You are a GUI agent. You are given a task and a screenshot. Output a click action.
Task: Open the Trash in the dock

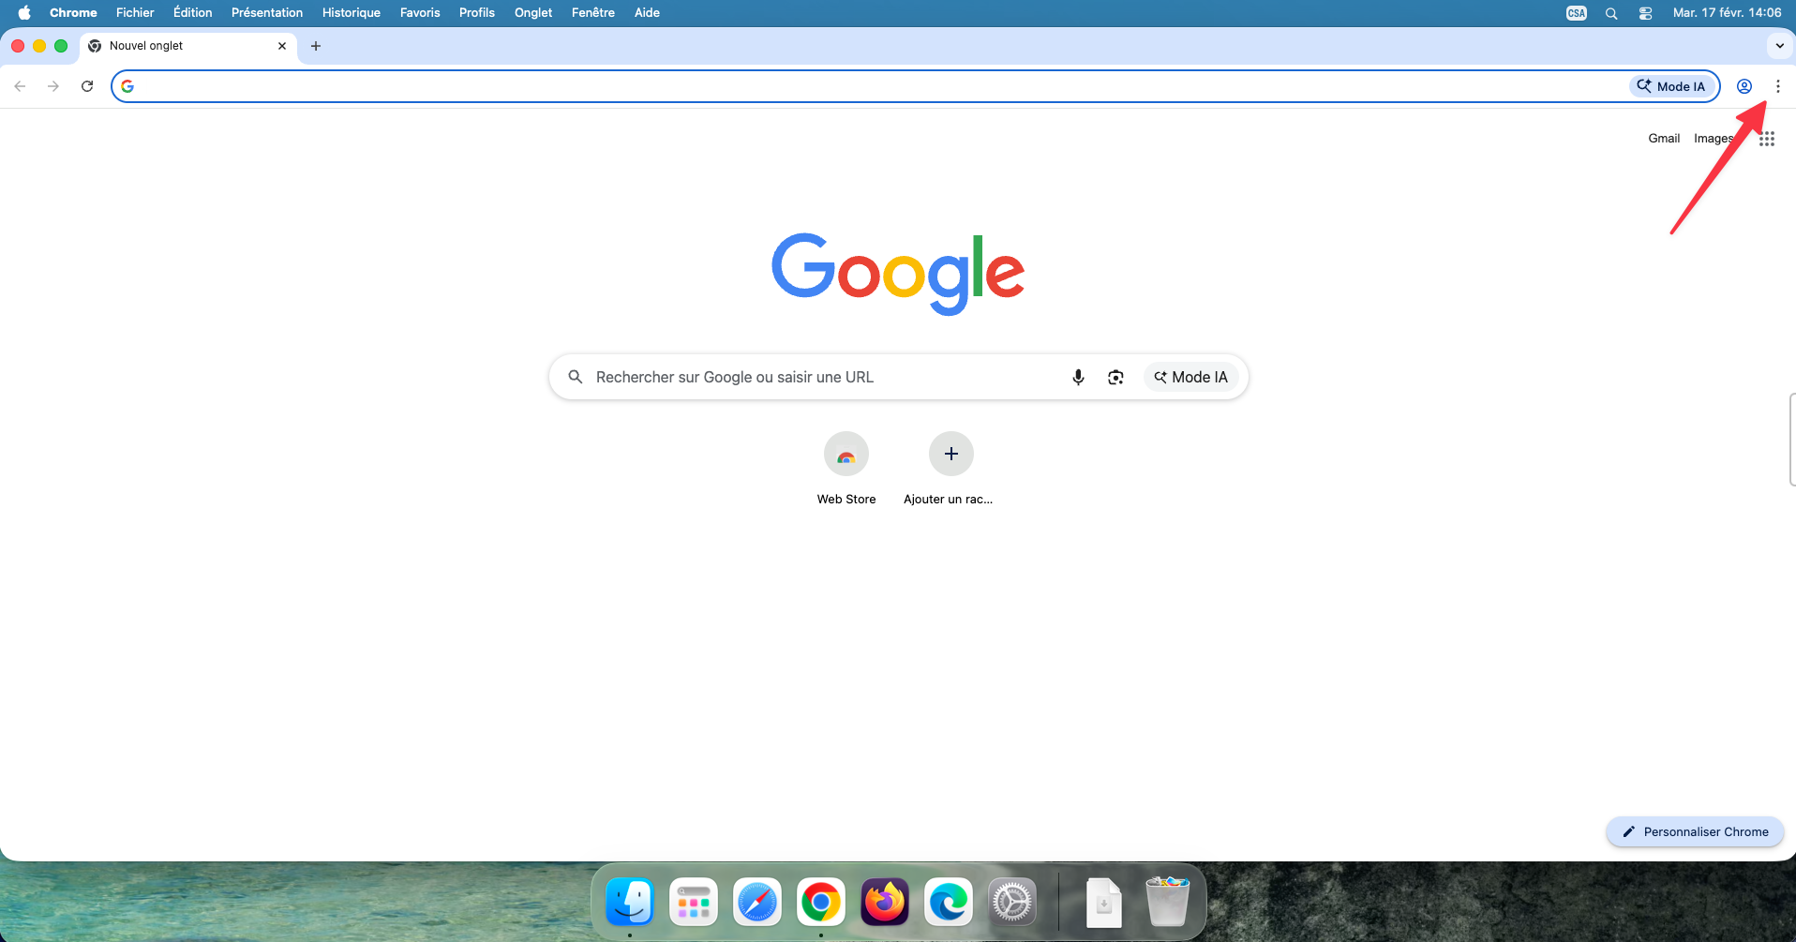coord(1168,902)
